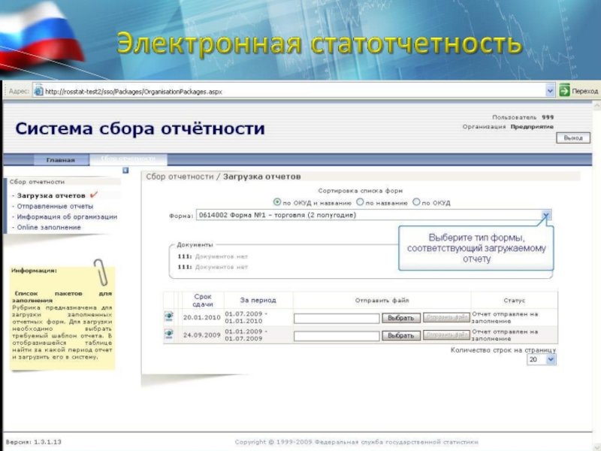Click file input field in 20.01.2010 row
The image size is (601, 451).
pyautogui.click(x=337, y=318)
